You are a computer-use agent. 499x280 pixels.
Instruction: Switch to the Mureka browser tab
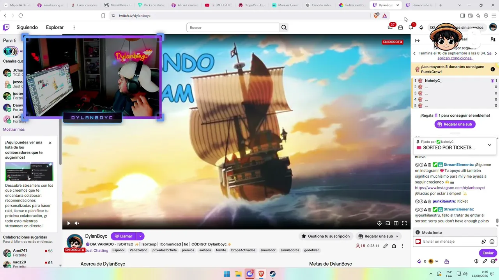click(286, 5)
